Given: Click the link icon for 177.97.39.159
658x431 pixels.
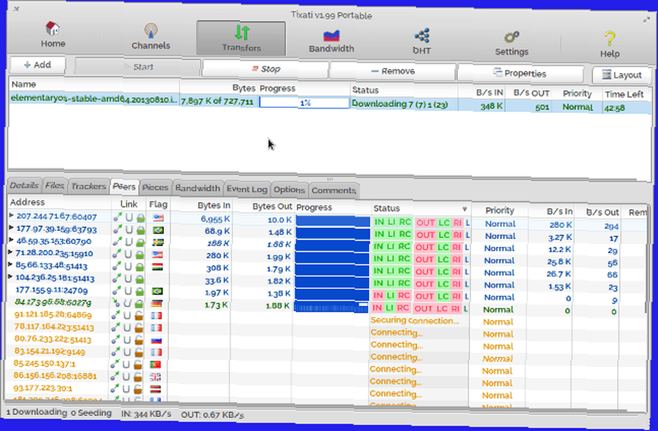Looking at the screenshot, I should [x=117, y=230].
